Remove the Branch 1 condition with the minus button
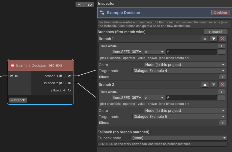The image size is (232, 152). [x=221, y=52]
